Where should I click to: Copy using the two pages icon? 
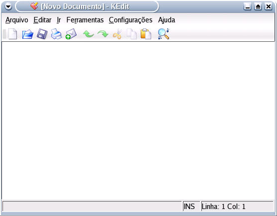132,34
